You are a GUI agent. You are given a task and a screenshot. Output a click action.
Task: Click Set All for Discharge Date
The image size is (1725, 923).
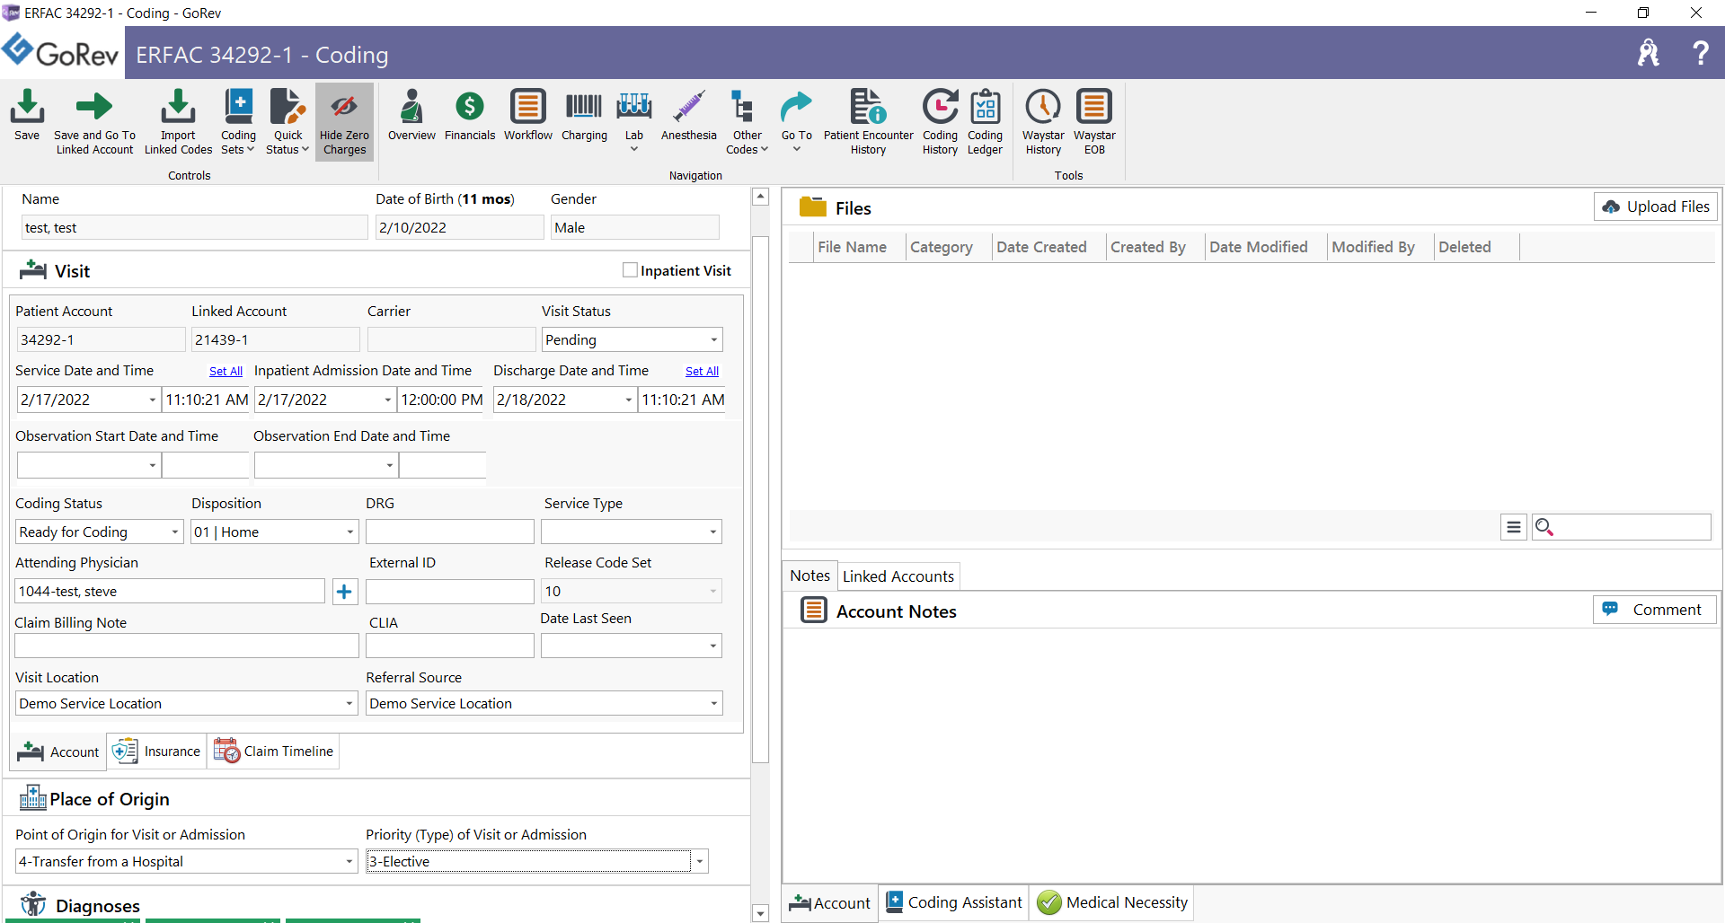tap(702, 371)
